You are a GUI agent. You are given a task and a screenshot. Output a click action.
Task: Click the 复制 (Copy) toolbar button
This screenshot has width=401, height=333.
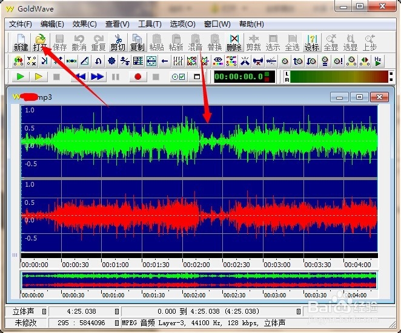click(x=138, y=43)
